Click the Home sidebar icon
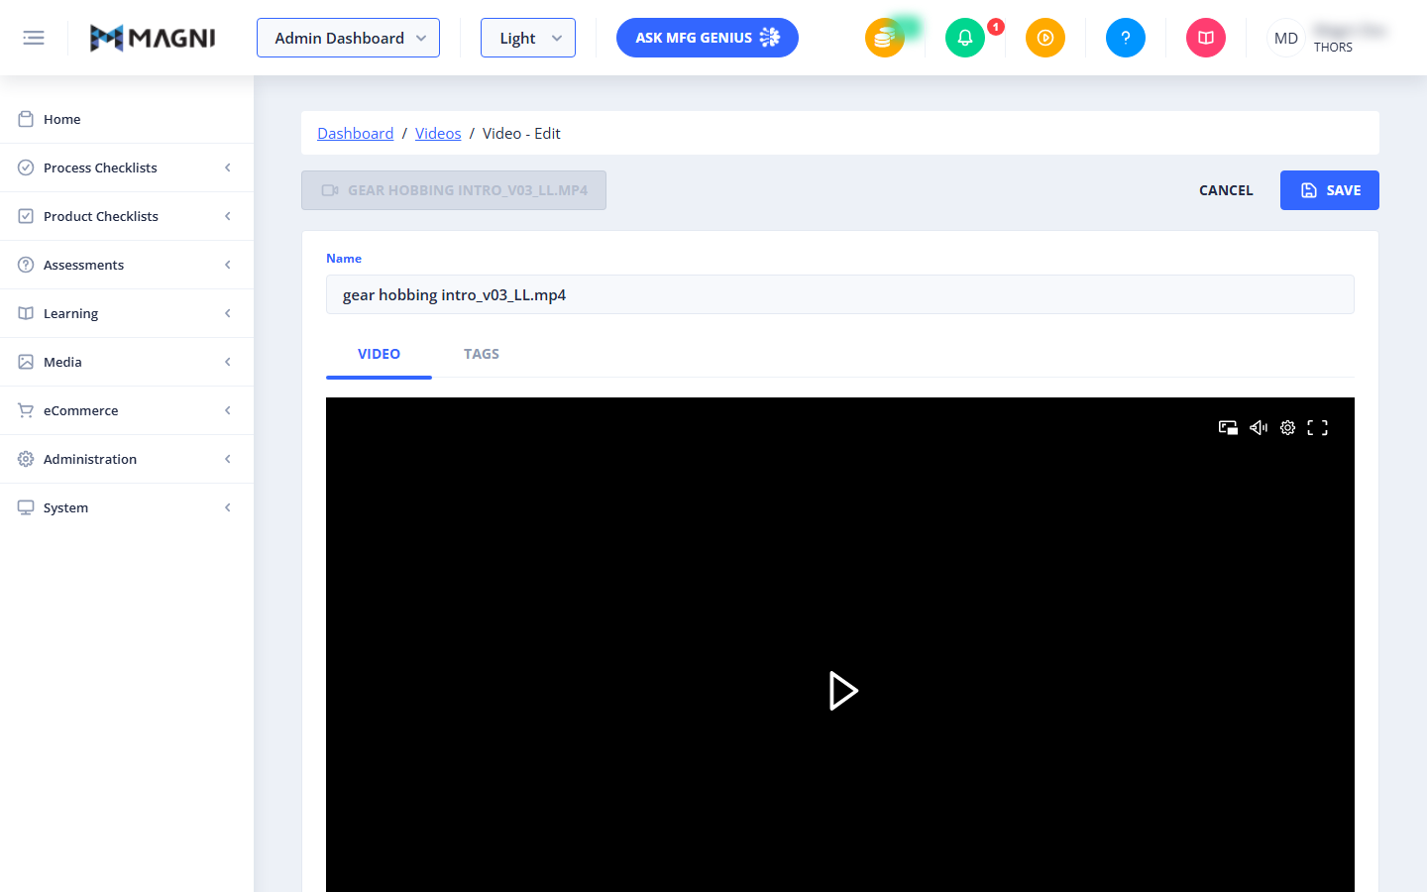 pyautogui.click(x=26, y=119)
